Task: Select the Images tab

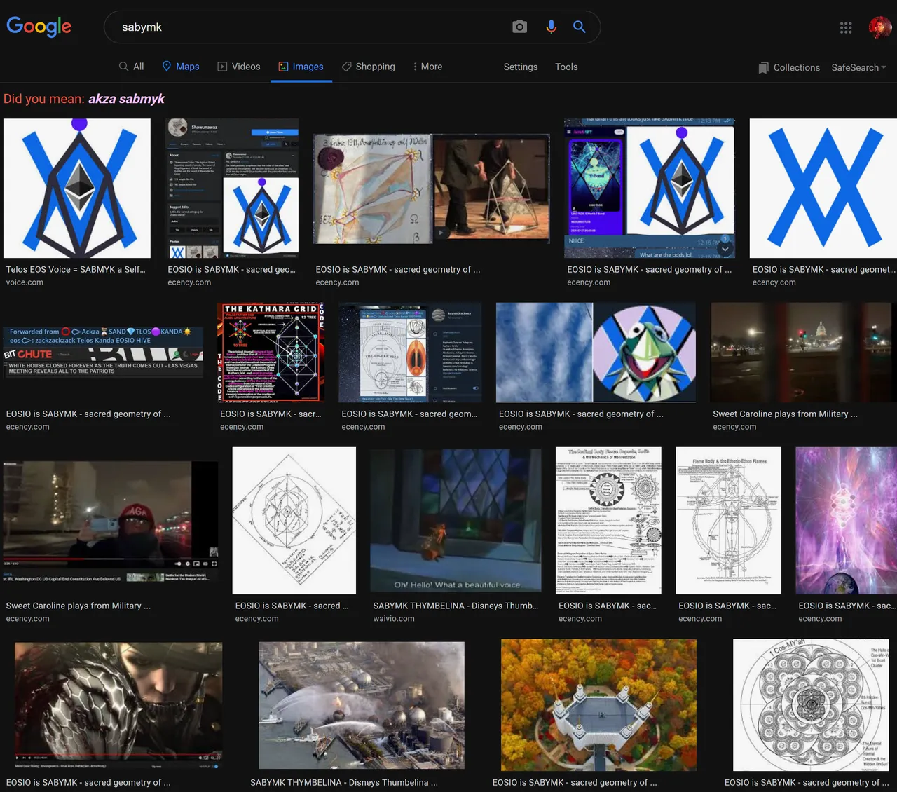Action: (x=301, y=67)
